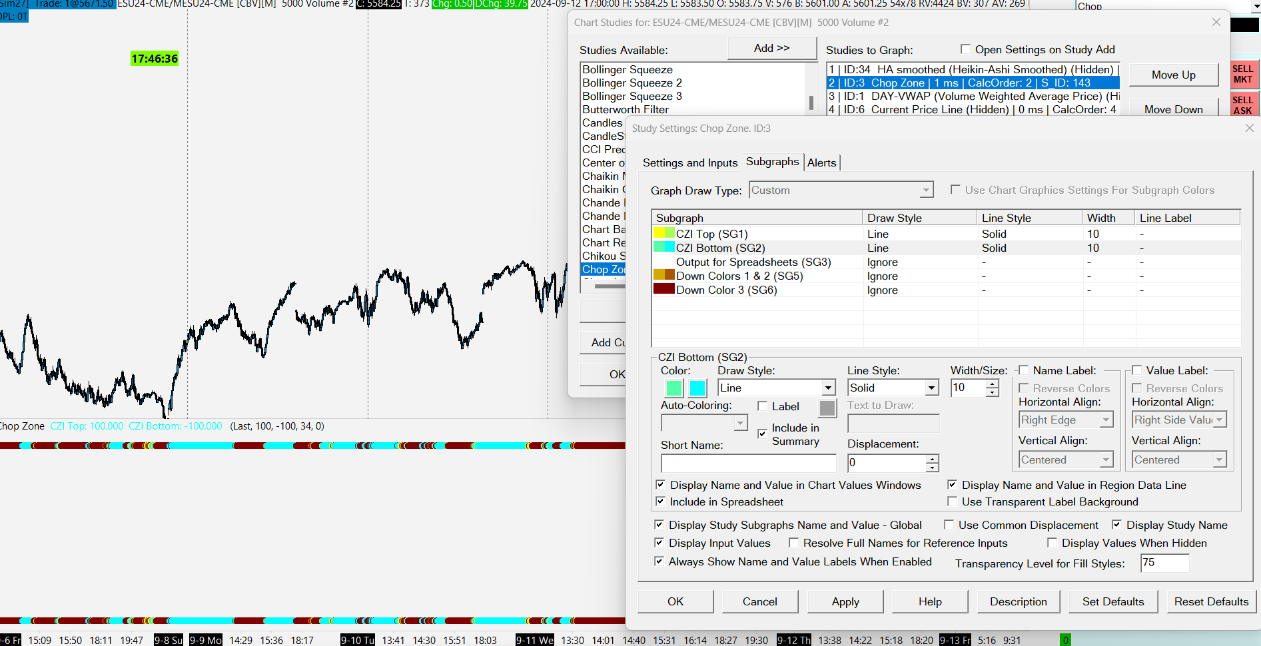
Task: Switch to Settings and Inputs tab
Action: coord(689,162)
